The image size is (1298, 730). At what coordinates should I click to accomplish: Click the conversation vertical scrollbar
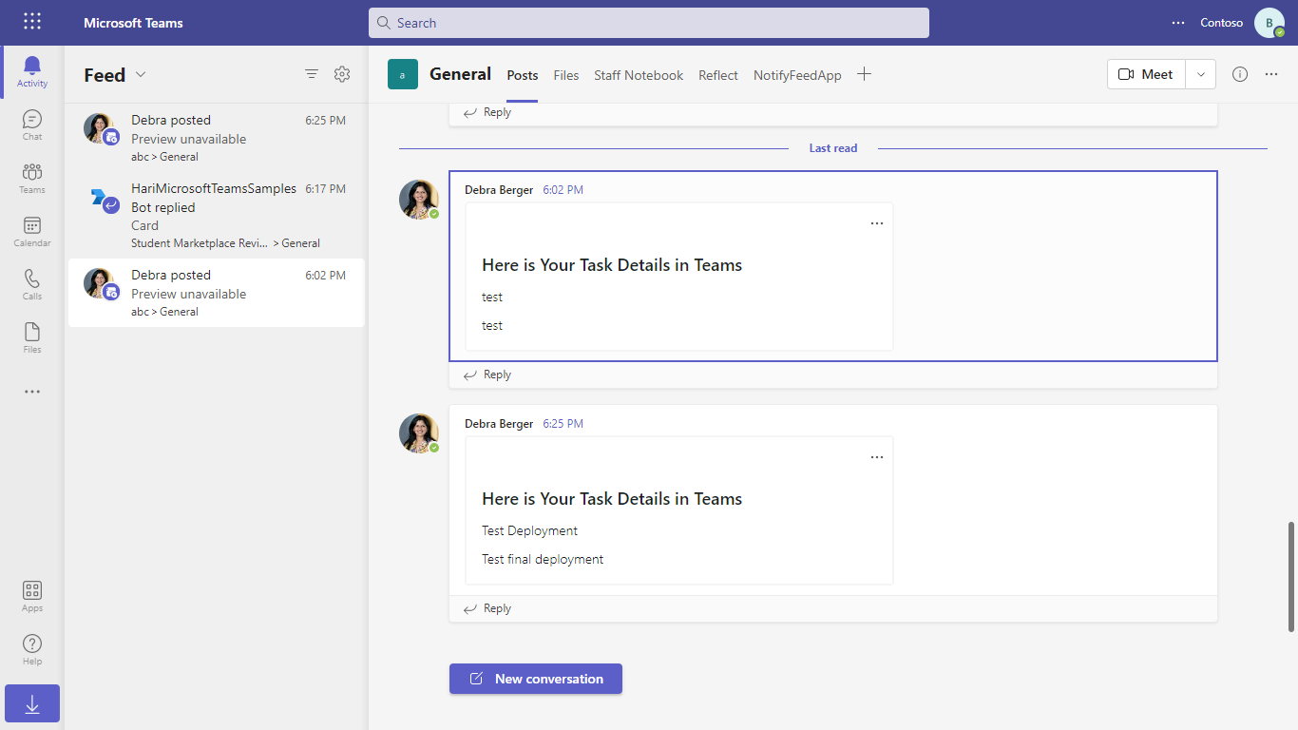tap(1290, 576)
